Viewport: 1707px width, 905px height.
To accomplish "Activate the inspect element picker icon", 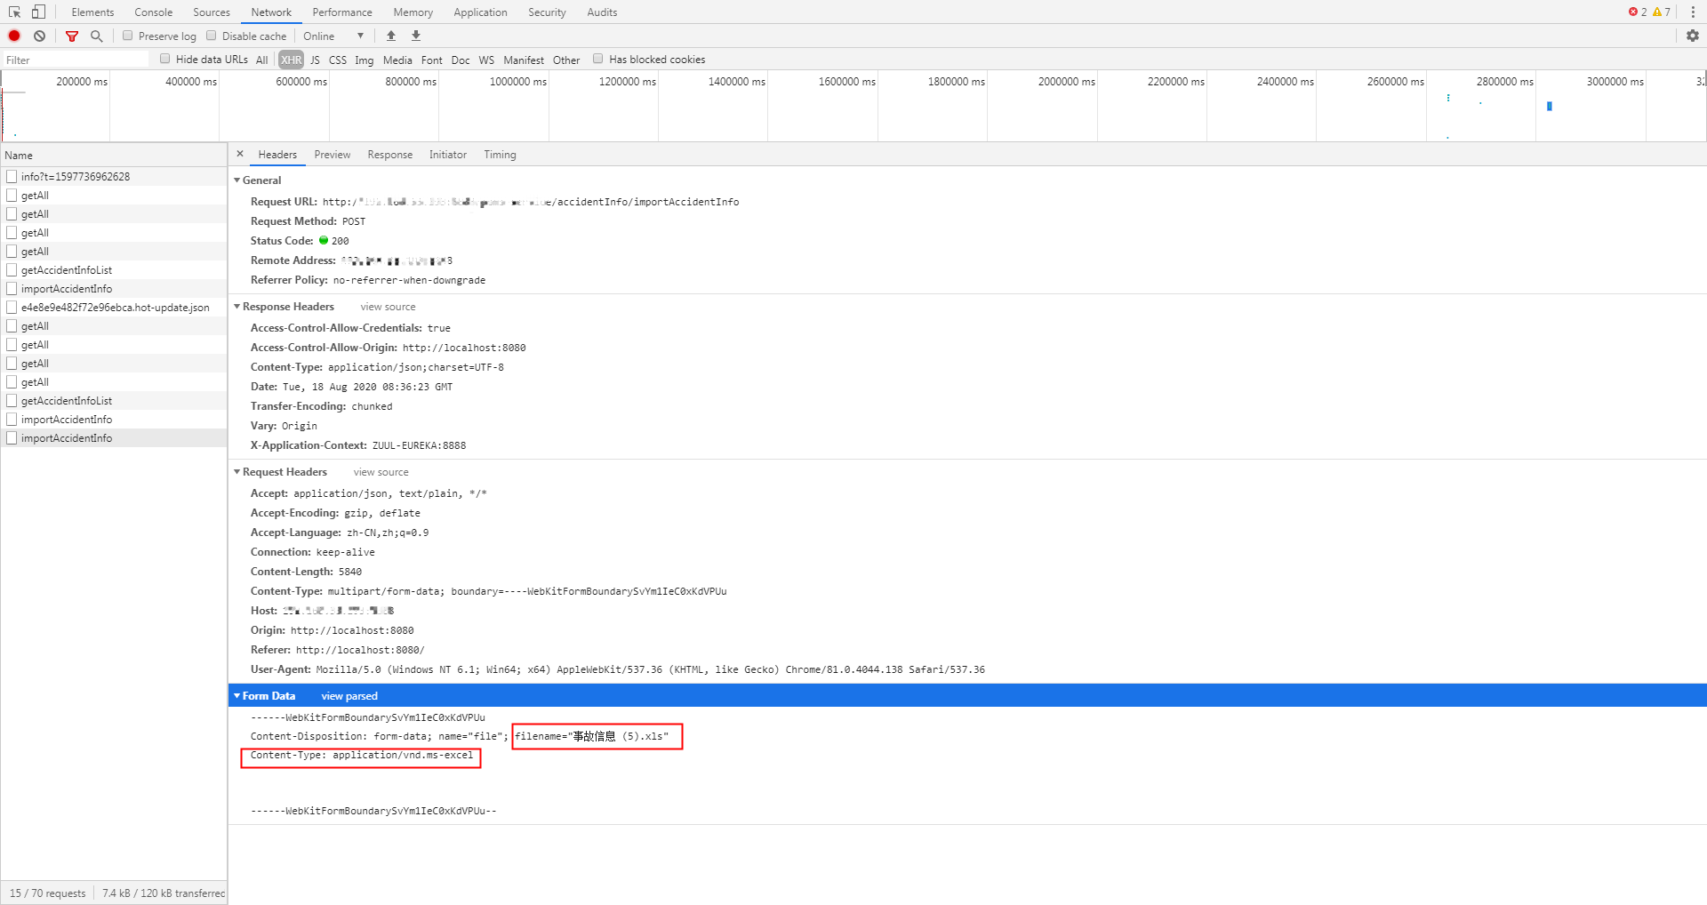I will [x=14, y=12].
